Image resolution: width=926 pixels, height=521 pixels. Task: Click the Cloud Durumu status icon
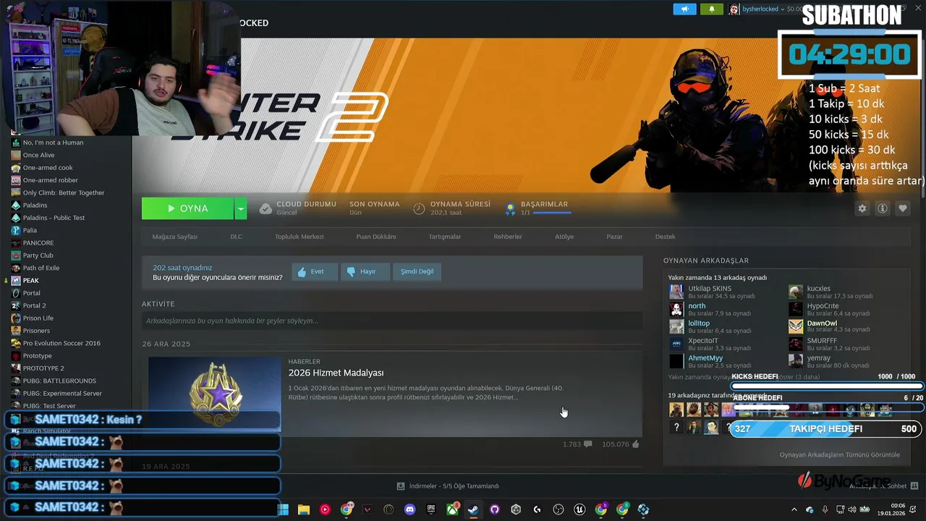(x=266, y=208)
